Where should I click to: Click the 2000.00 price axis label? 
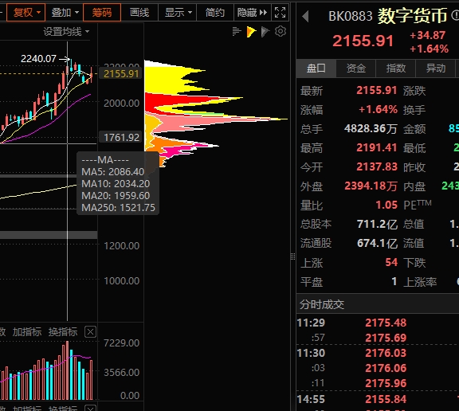121,104
